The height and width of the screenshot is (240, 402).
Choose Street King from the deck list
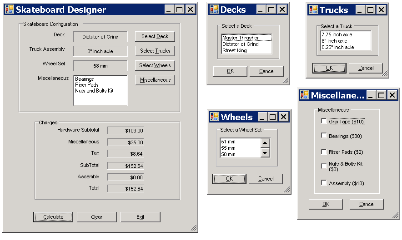tap(234, 50)
